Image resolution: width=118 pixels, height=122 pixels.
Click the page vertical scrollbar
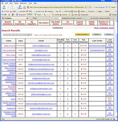(x=116, y=69)
